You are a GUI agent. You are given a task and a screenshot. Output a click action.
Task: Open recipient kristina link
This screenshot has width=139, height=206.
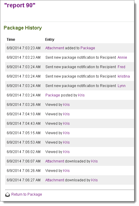[123, 76]
